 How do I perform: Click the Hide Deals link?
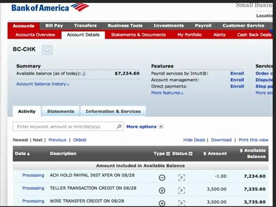coord(194,140)
